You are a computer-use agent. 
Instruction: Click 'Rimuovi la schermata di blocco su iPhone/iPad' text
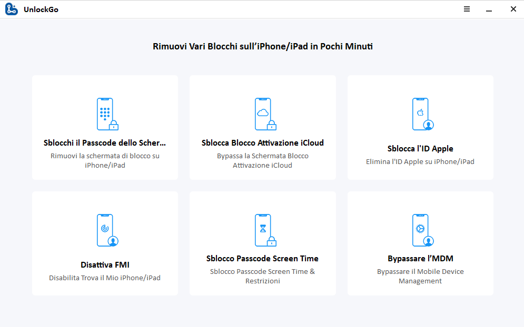tap(105, 160)
